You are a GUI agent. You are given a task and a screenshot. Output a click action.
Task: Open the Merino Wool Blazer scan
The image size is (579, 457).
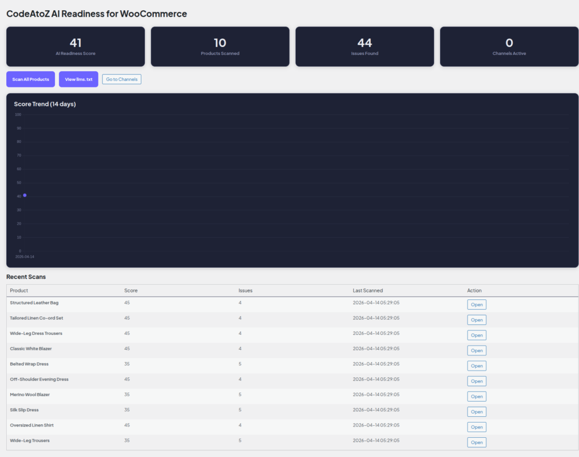pos(477,397)
